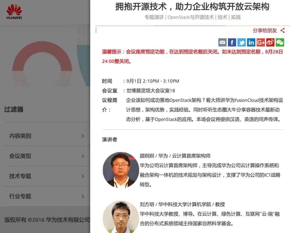
Task: Click the Huawei logo
Action: tap(14, 12)
